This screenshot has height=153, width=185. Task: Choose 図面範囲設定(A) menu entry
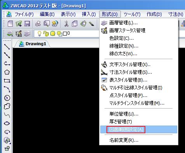point(139,129)
